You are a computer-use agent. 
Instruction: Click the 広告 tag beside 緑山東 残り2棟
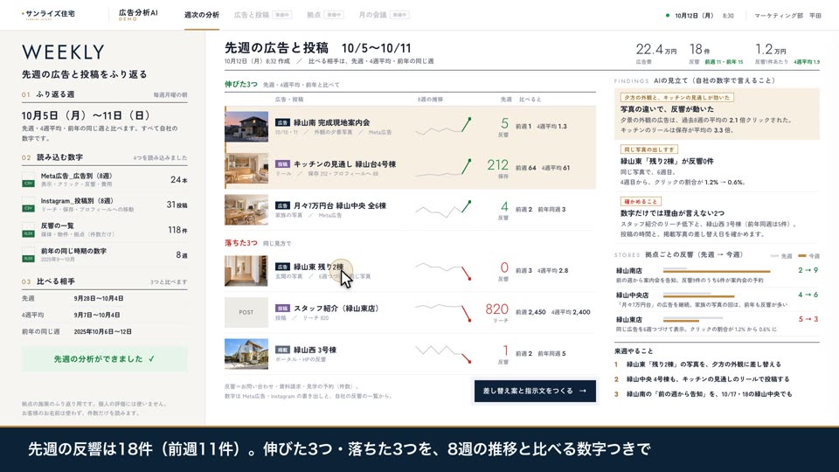coord(282,267)
